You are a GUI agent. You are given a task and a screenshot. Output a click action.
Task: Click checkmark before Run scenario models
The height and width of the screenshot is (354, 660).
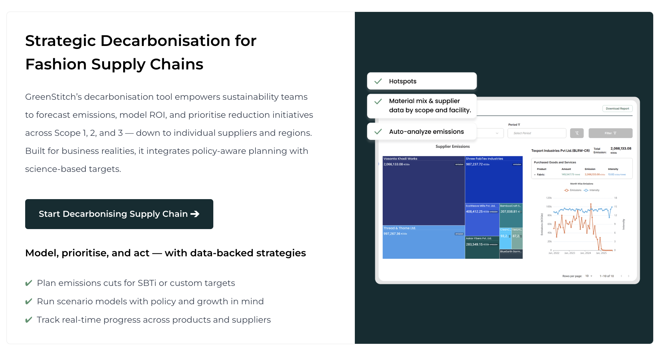point(29,302)
